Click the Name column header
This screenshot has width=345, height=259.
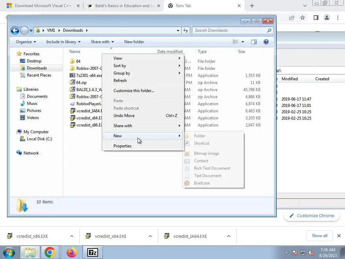pyautogui.click(x=75, y=52)
